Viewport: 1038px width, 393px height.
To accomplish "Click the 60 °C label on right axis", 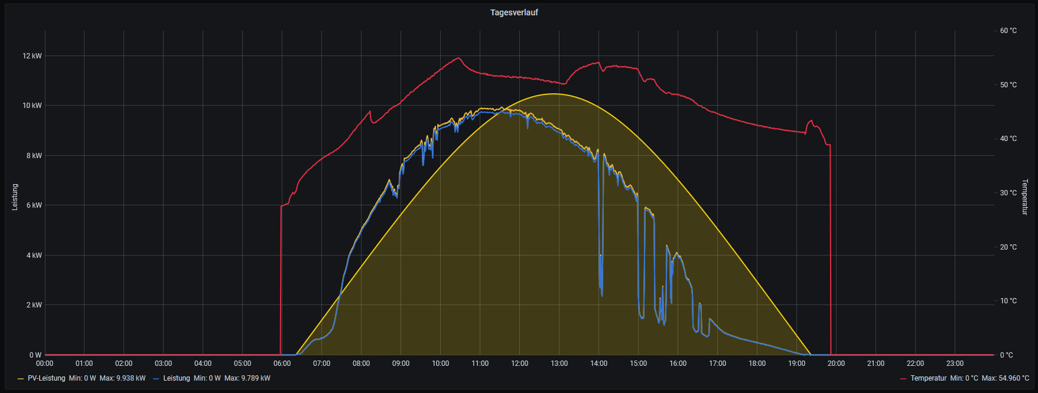I will [x=1008, y=31].
